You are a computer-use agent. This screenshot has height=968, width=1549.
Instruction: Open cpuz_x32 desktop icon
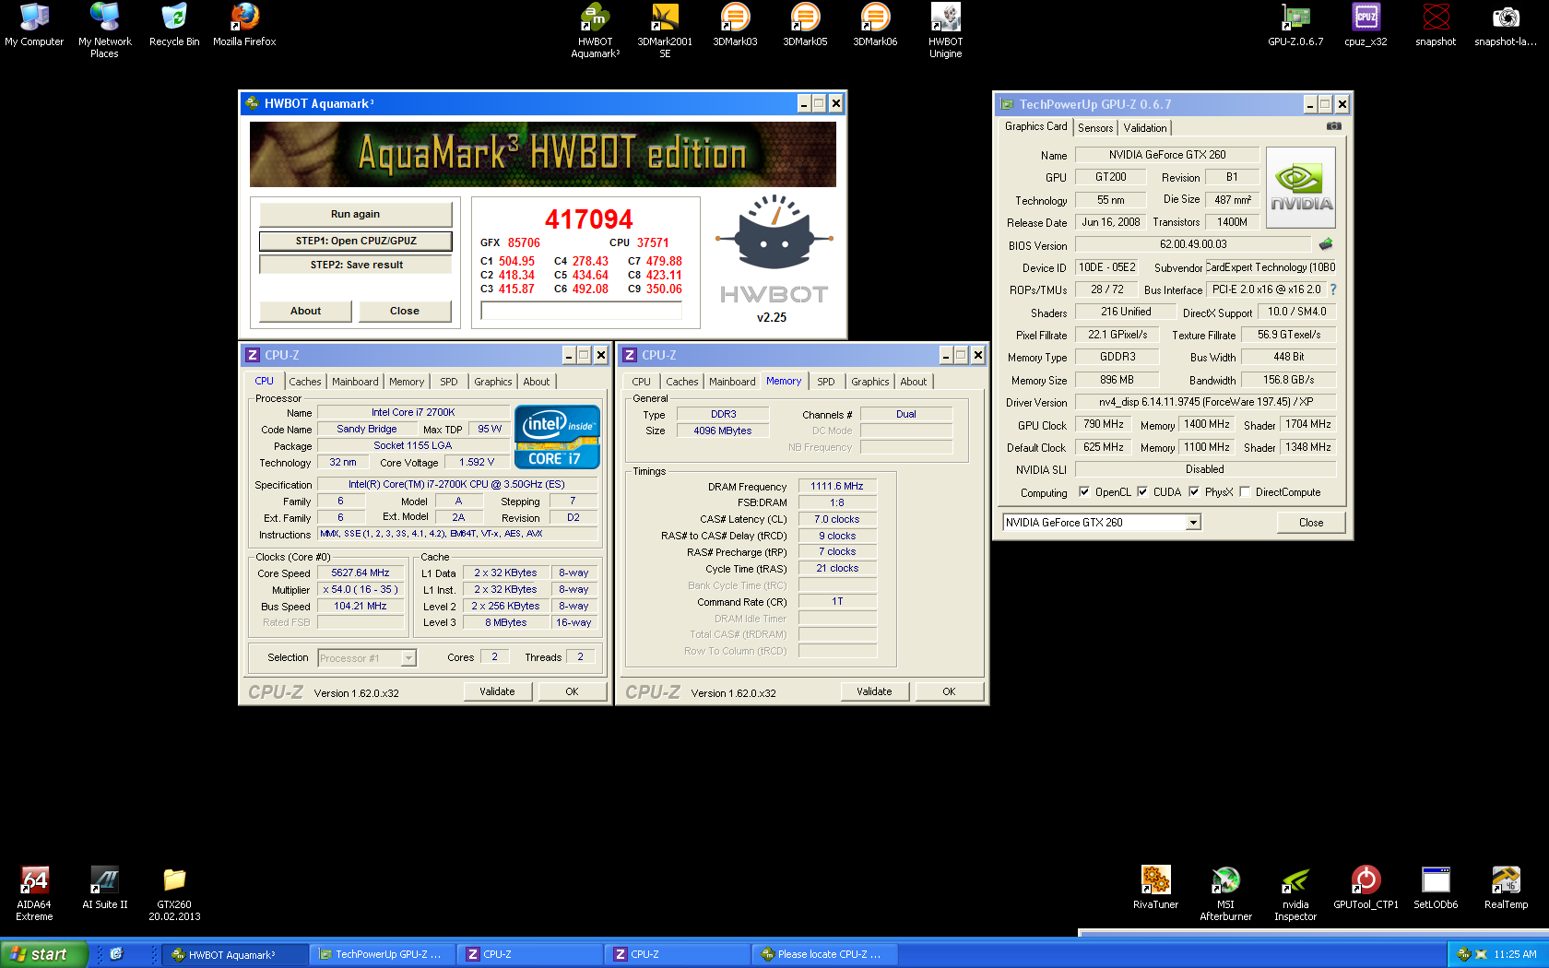tap(1366, 25)
